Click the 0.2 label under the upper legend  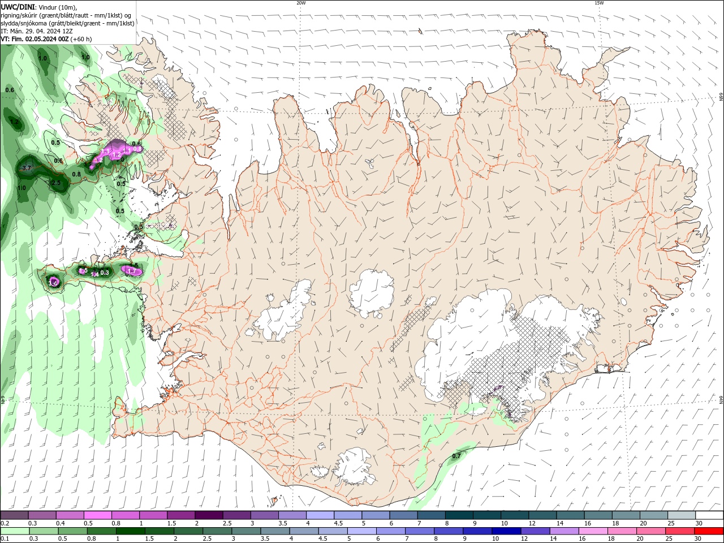click(5, 523)
